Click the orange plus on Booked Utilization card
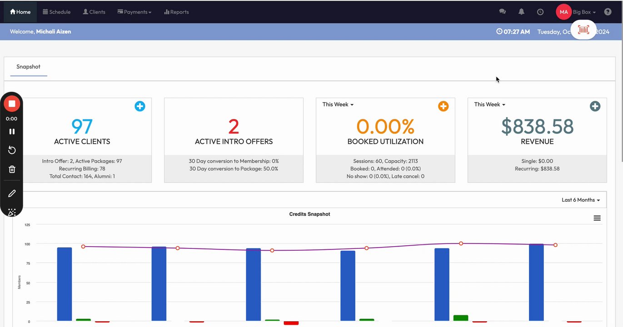 (x=443, y=106)
